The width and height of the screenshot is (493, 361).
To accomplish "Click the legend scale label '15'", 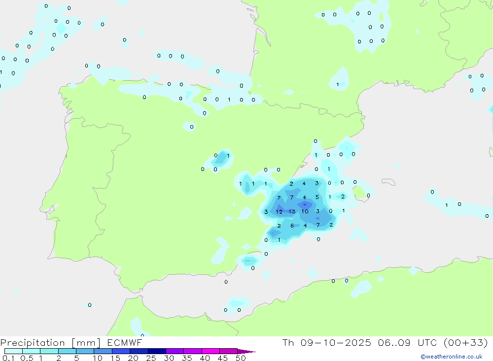I will coord(115,358).
